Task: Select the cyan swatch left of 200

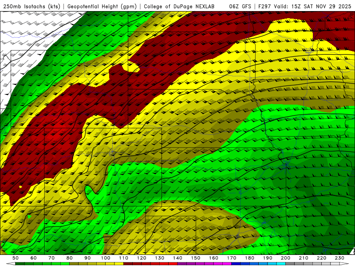Action: pos(281,264)
